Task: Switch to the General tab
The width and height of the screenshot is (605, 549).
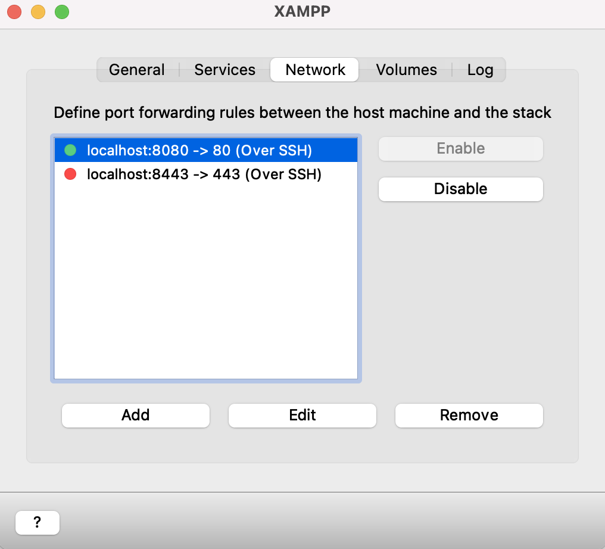Action: click(x=137, y=70)
